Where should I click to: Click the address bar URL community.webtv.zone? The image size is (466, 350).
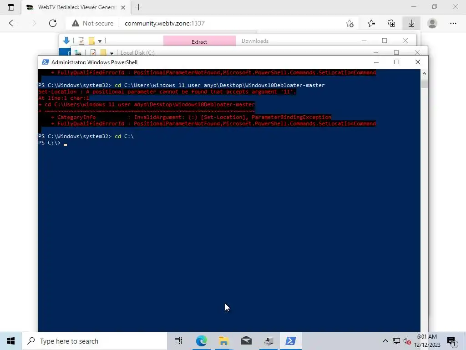coord(165,23)
